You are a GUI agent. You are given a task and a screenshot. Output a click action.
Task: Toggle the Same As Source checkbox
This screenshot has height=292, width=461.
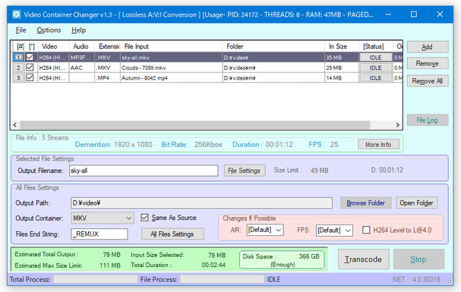tap(144, 218)
